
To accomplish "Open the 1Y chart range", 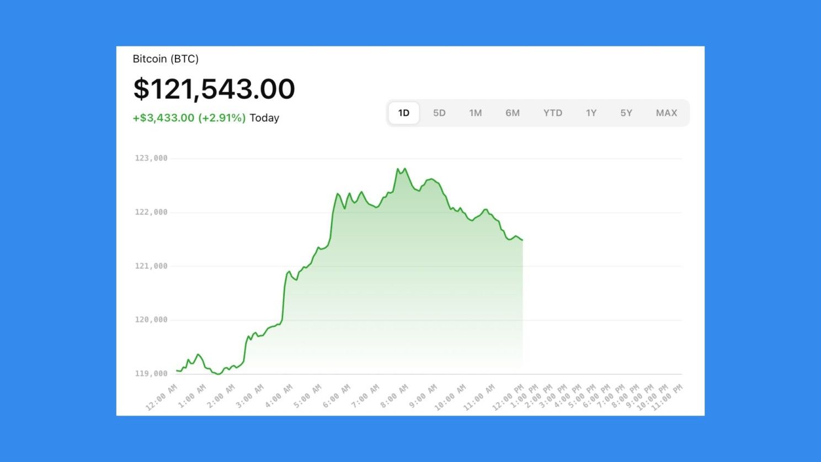I will (x=591, y=113).
